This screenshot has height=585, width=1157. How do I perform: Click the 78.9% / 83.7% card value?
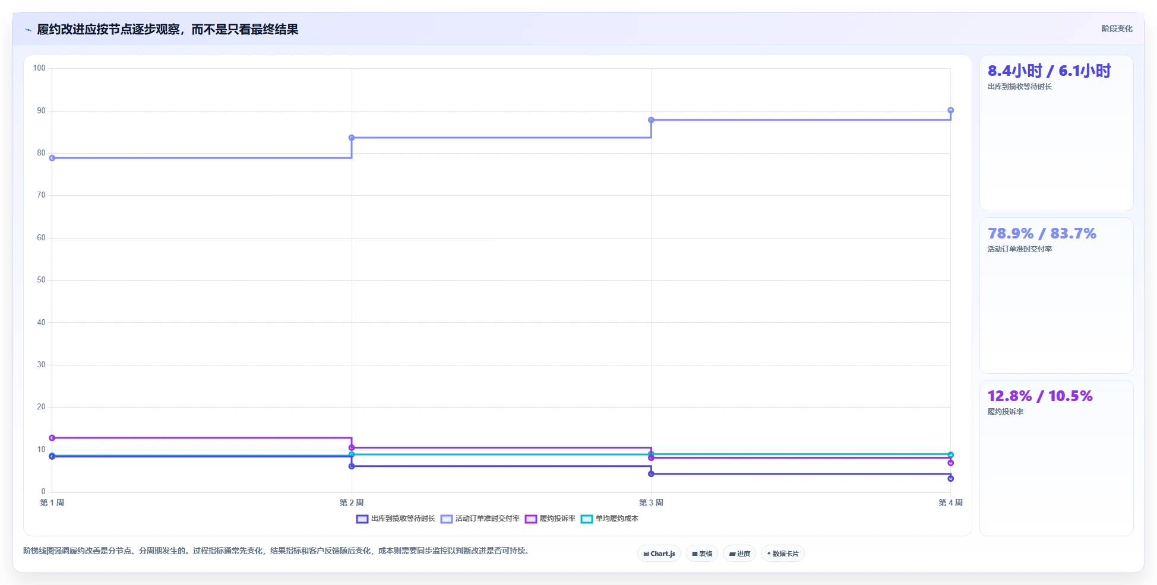coord(1042,233)
